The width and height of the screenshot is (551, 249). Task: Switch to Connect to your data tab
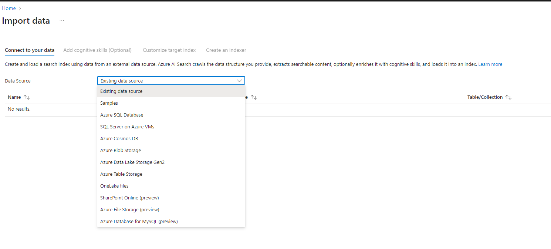click(30, 50)
